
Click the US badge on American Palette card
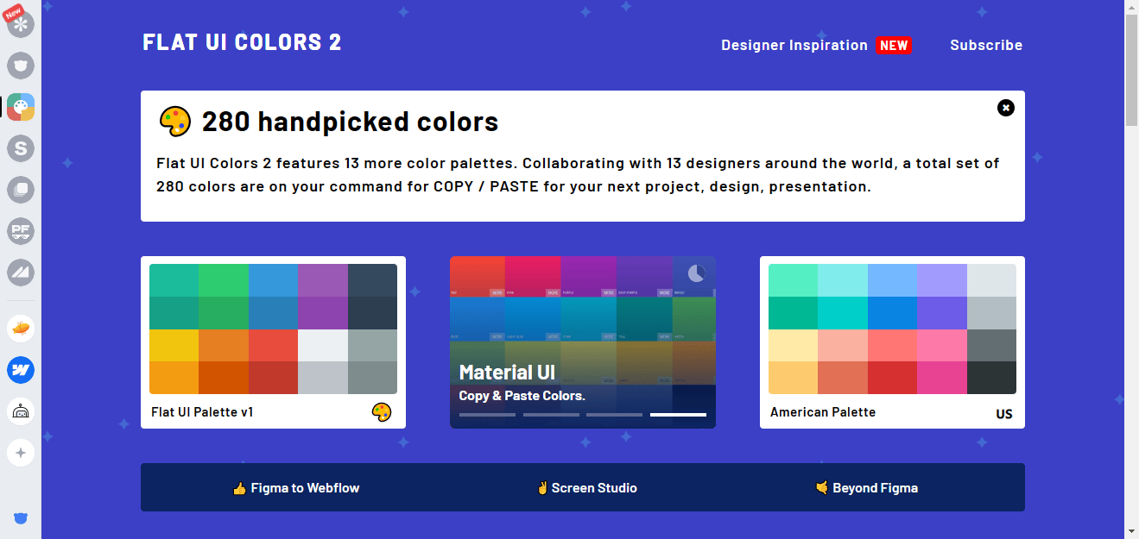(x=1003, y=413)
